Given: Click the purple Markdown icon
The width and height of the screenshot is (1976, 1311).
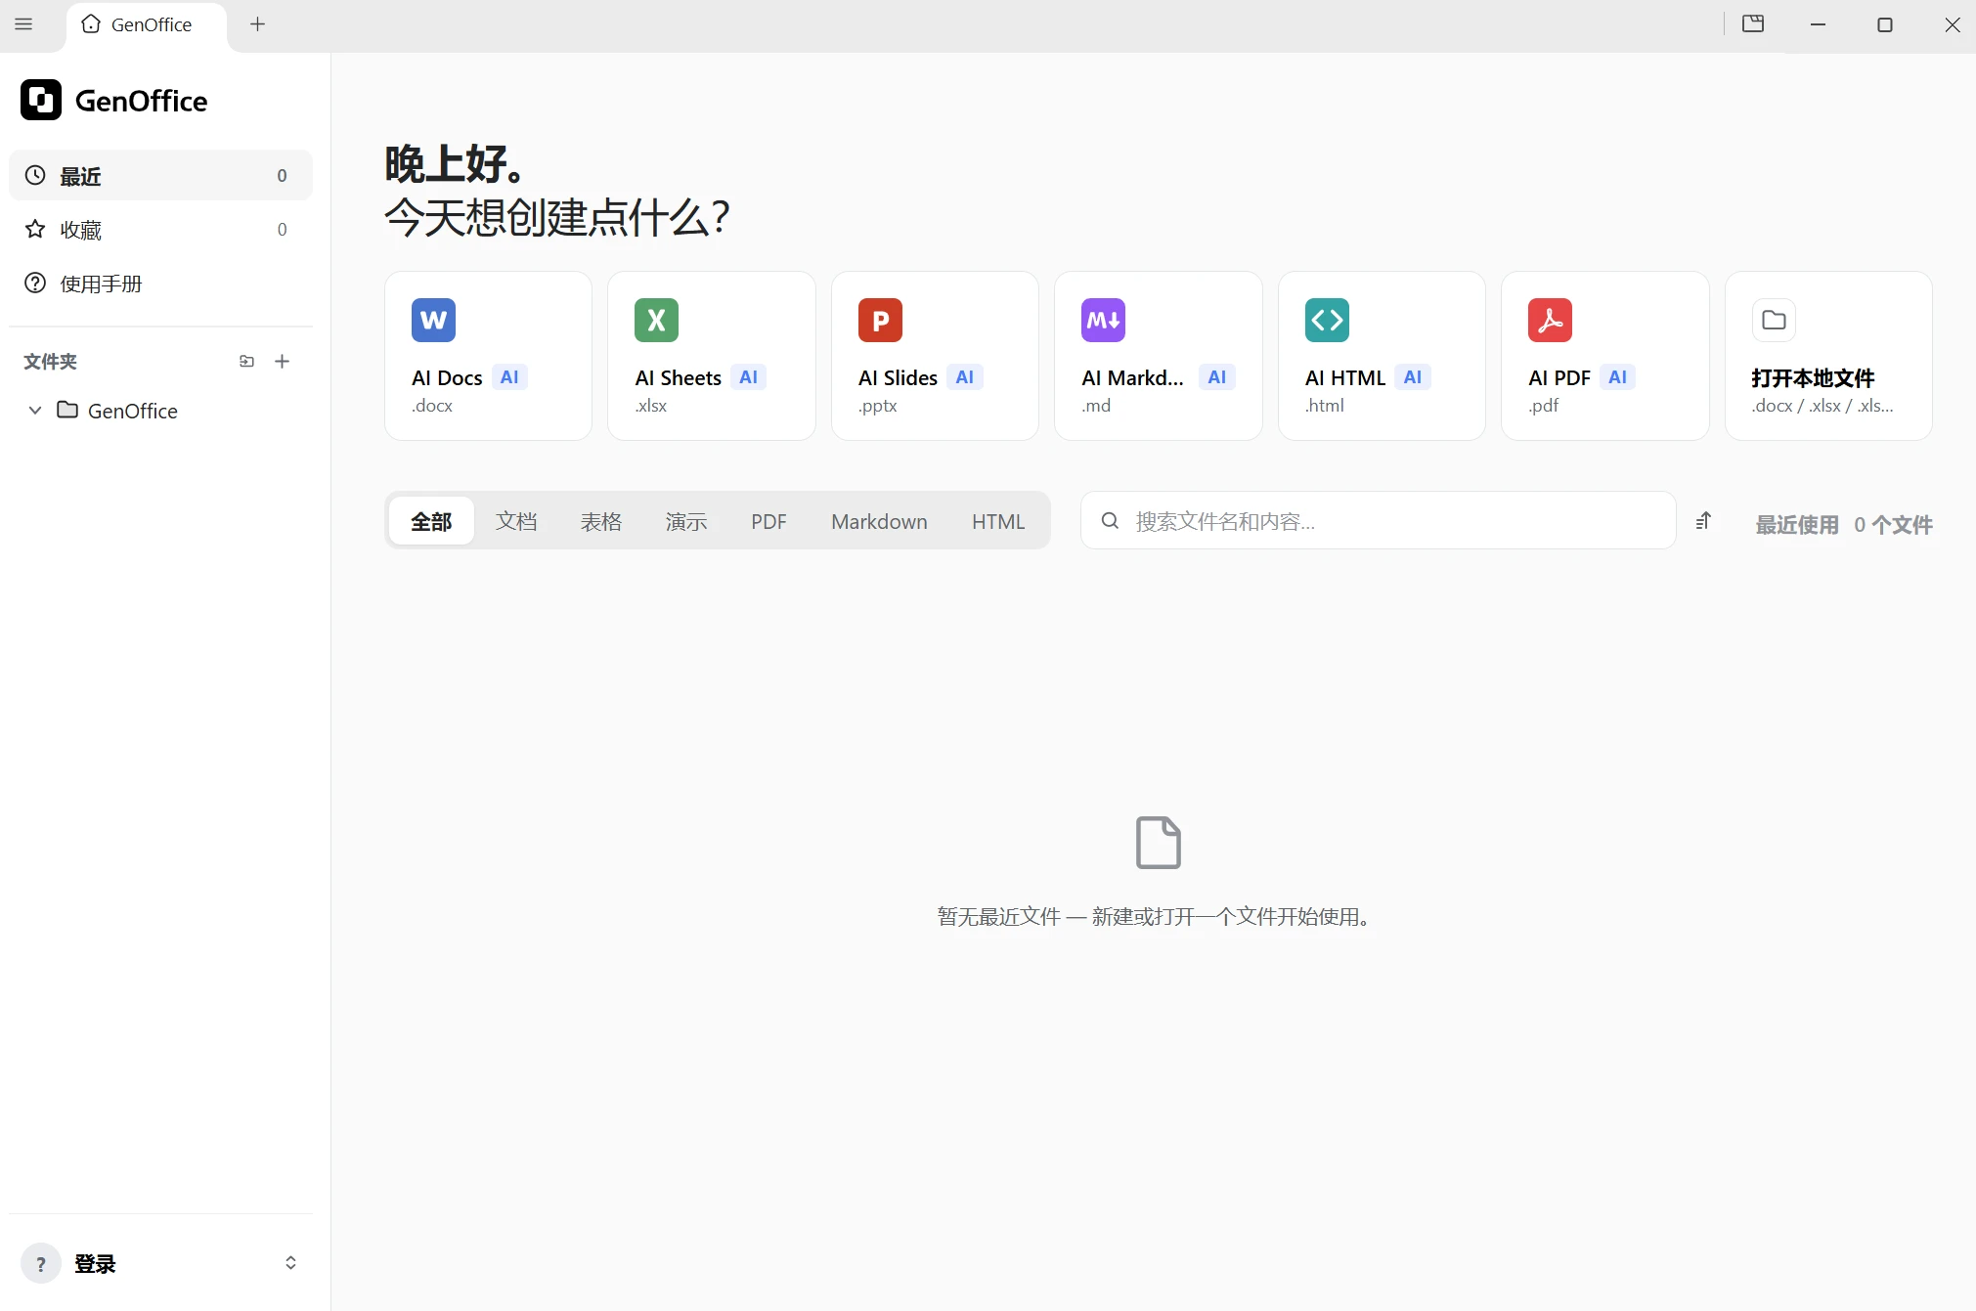Looking at the screenshot, I should pos(1104,321).
